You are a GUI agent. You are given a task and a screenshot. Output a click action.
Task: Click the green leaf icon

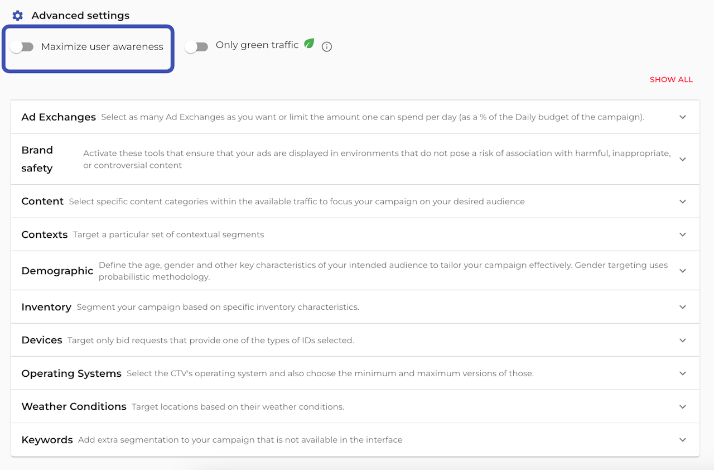point(309,44)
